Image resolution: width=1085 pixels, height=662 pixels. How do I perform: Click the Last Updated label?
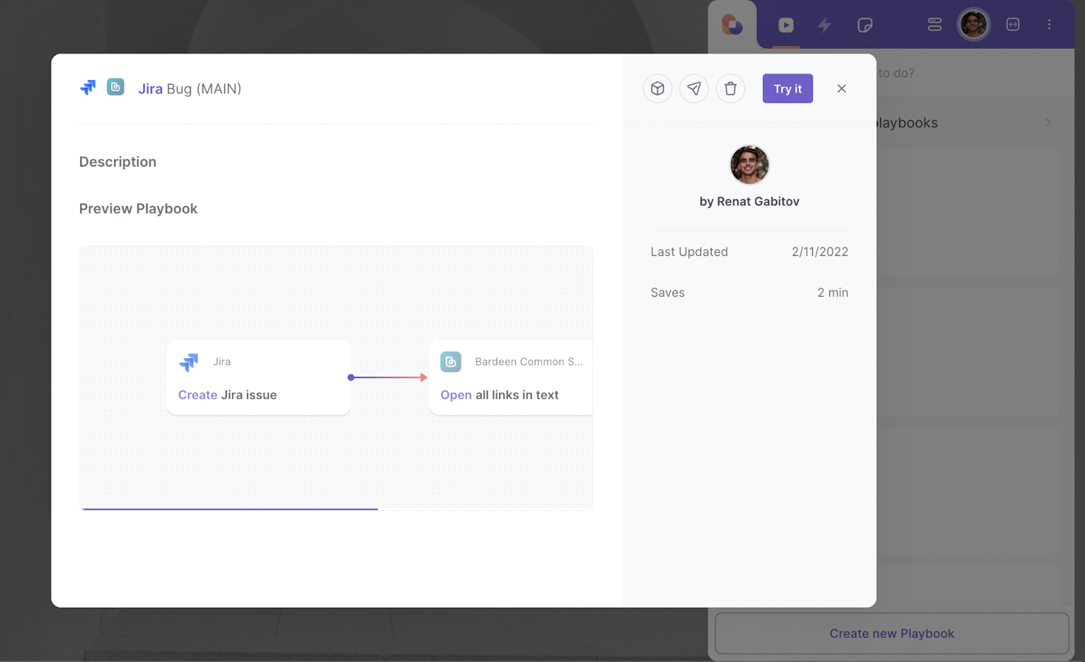pos(689,252)
